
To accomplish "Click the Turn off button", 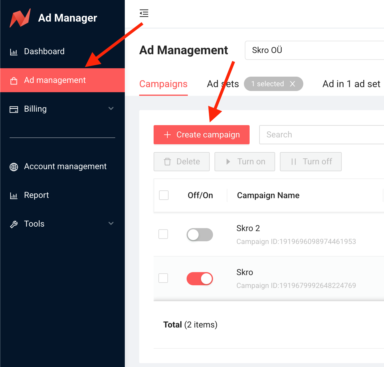I will [311, 162].
